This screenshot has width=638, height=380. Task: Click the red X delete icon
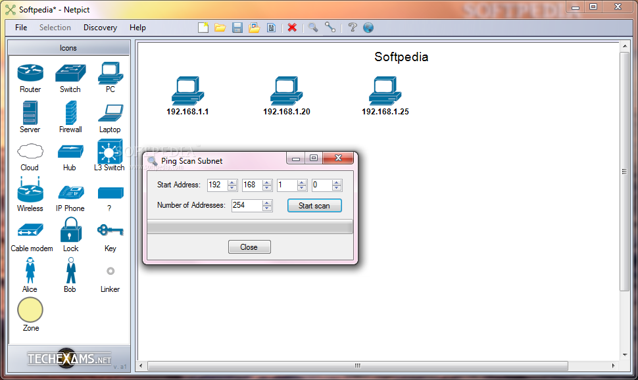pos(292,28)
